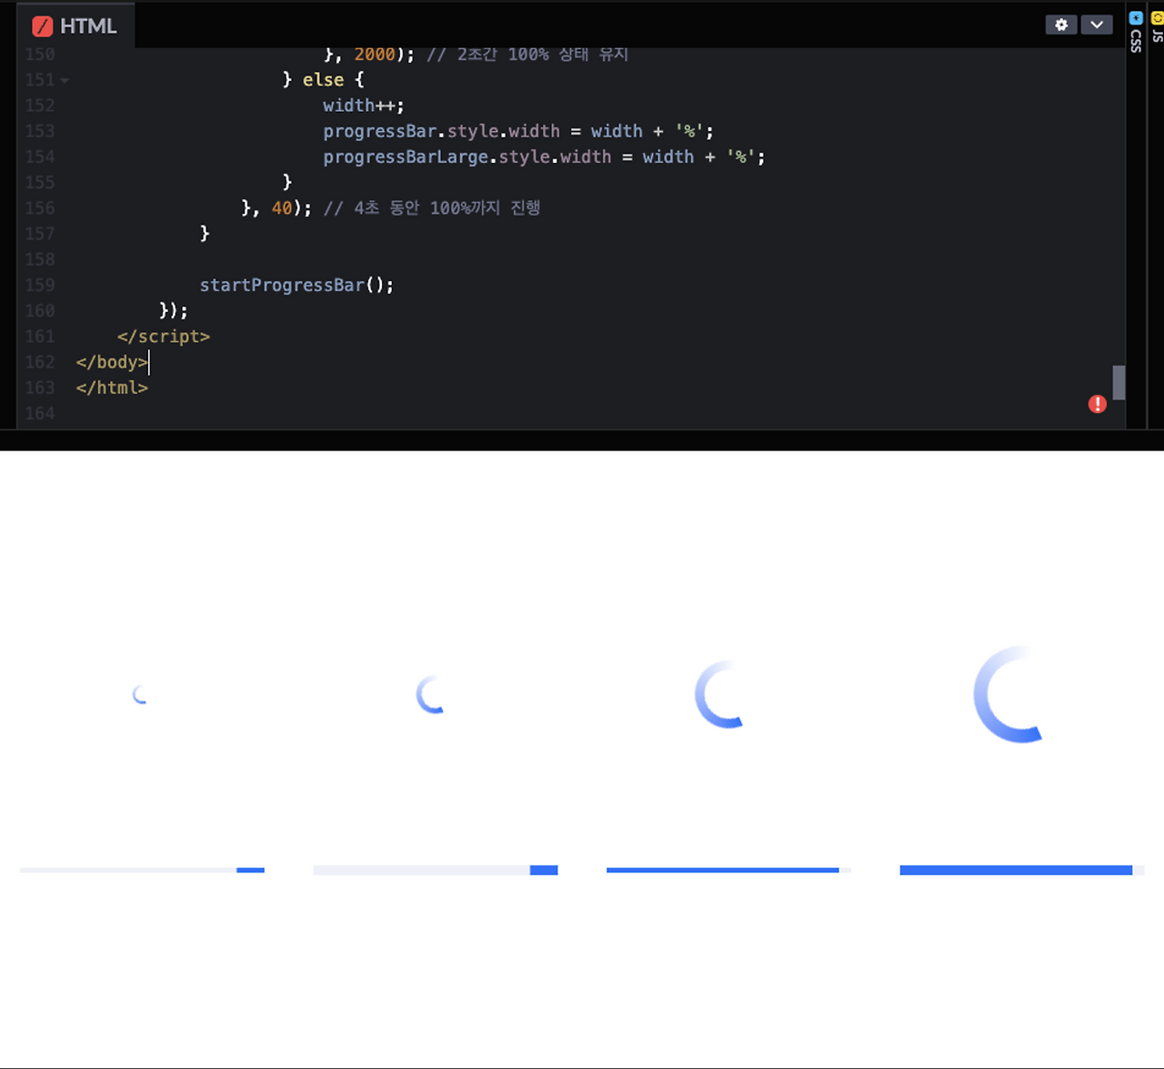Click the number '40' on line 156
The width and height of the screenshot is (1164, 1069).
pyautogui.click(x=282, y=208)
